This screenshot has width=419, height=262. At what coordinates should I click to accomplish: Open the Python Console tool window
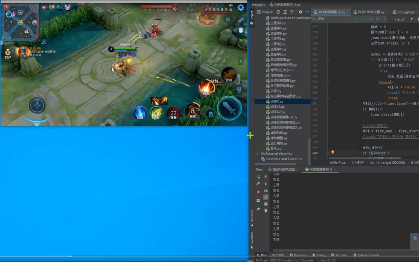[x=366, y=255]
